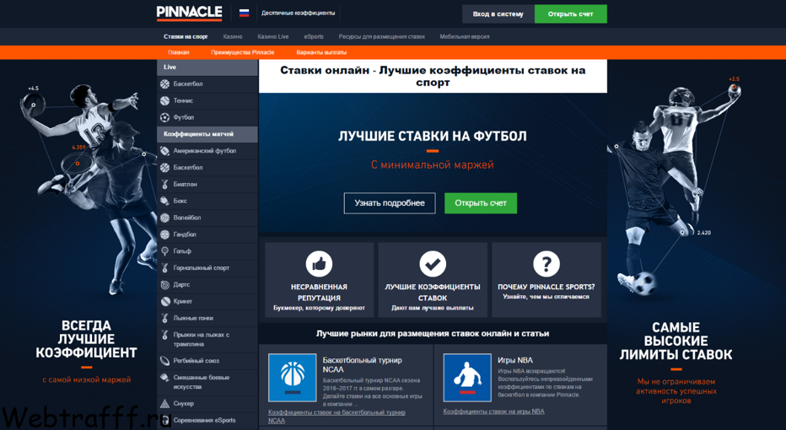This screenshot has height=430, width=786.
Task: Click cricket icon beside Крикет
Action: 165,301
